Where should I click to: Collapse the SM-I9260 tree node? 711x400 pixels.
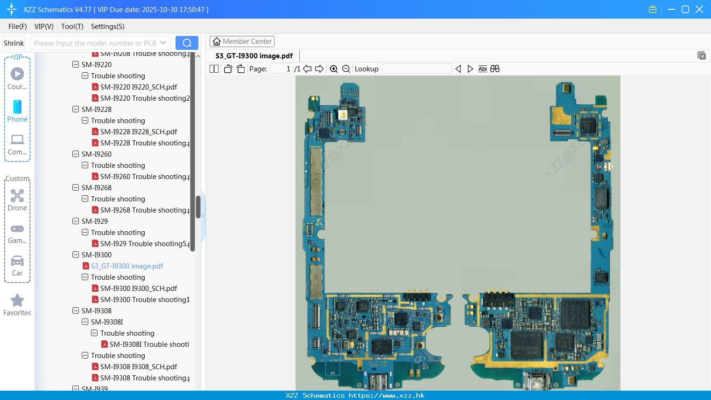[76, 154]
